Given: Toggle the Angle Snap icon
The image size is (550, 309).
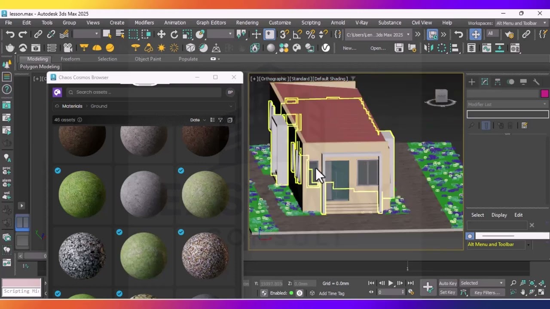Looking at the screenshot, I should coord(297,35).
